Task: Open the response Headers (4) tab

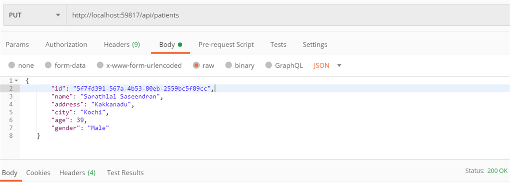Action: click(77, 173)
